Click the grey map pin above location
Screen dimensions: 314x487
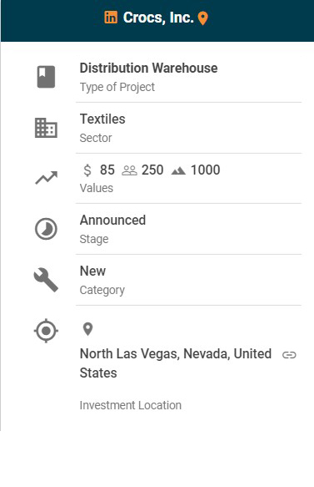tap(88, 329)
